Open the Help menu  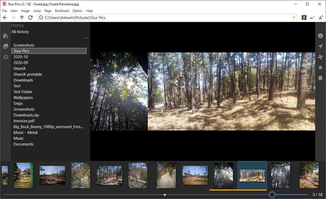click(89, 11)
